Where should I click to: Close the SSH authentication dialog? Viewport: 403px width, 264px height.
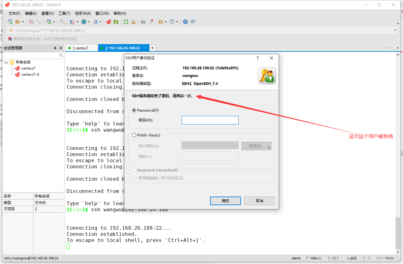272,58
